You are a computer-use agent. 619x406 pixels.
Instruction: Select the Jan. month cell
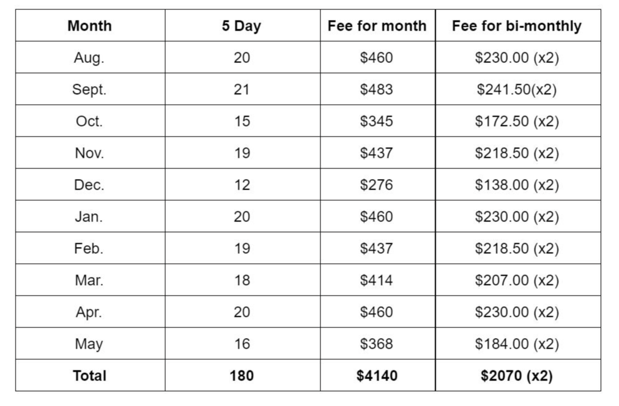[90, 216]
